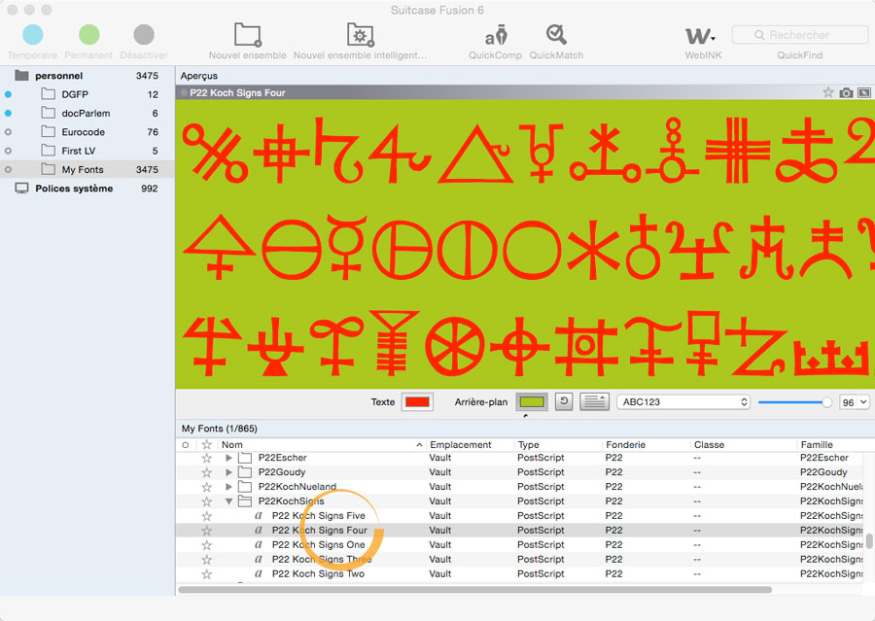Open the Texte color swatch

coord(417,401)
